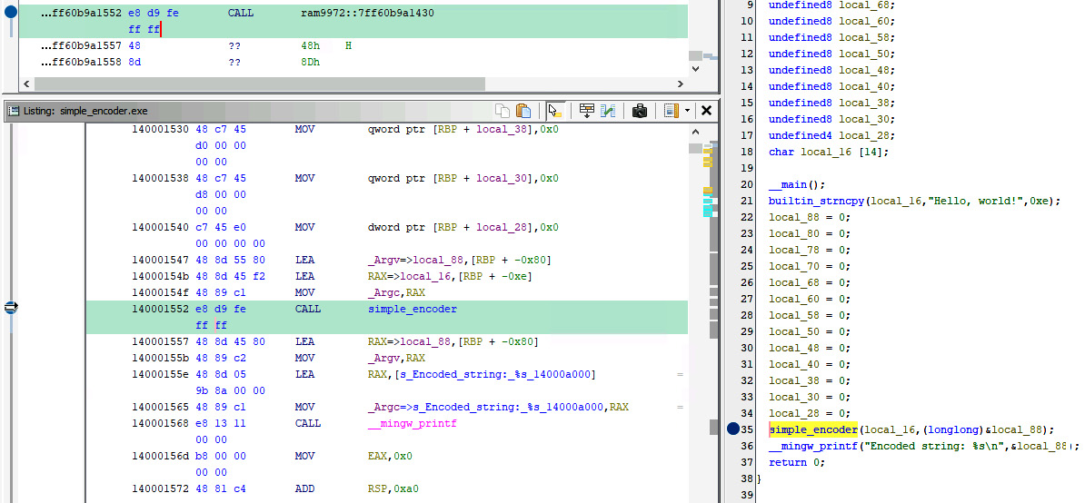
Task: Click the cyan marker in listing overview margin
Action: (x=708, y=212)
